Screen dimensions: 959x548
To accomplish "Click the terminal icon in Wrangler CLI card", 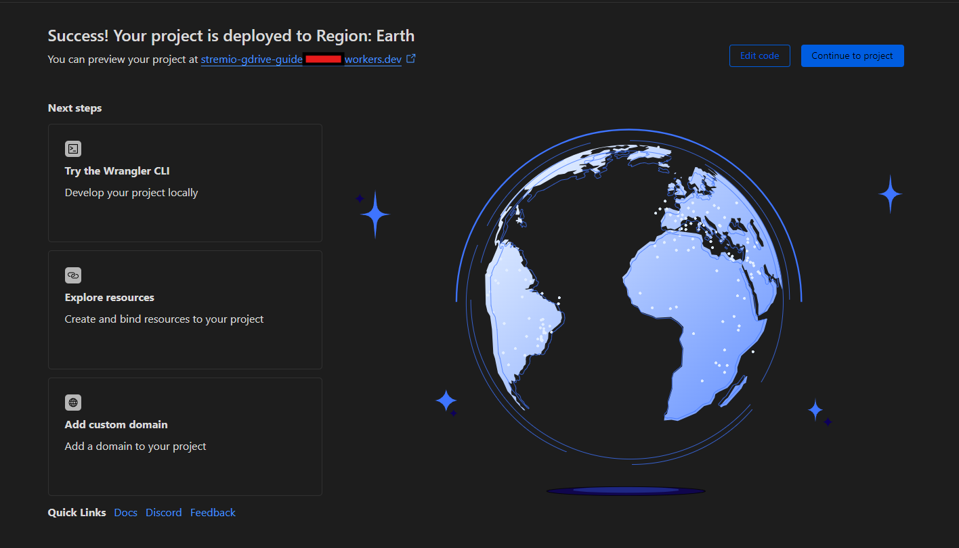I will coord(73,149).
